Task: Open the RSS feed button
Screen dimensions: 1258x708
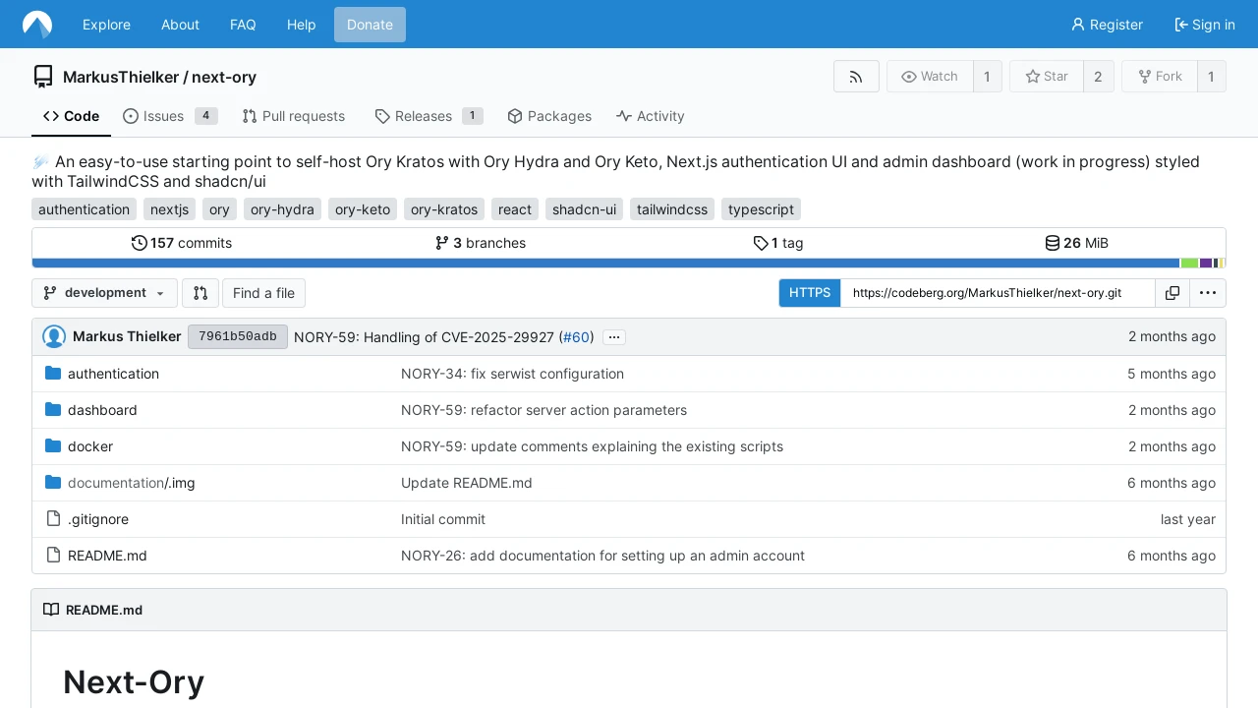Action: pos(856,77)
